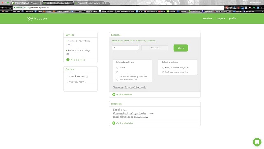264x149 pixels.
Task: Click the Timezone America/New_York link
Action: tap(129, 87)
